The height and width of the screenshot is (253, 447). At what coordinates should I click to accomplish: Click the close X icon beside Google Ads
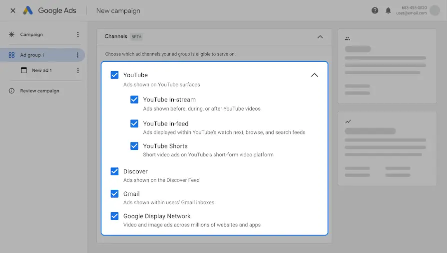pyautogui.click(x=12, y=10)
